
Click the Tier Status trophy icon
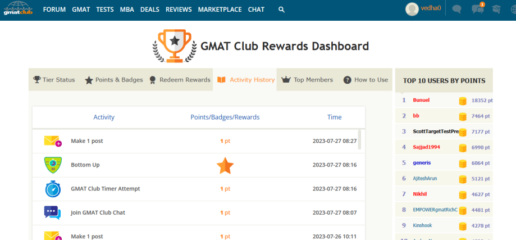37,80
